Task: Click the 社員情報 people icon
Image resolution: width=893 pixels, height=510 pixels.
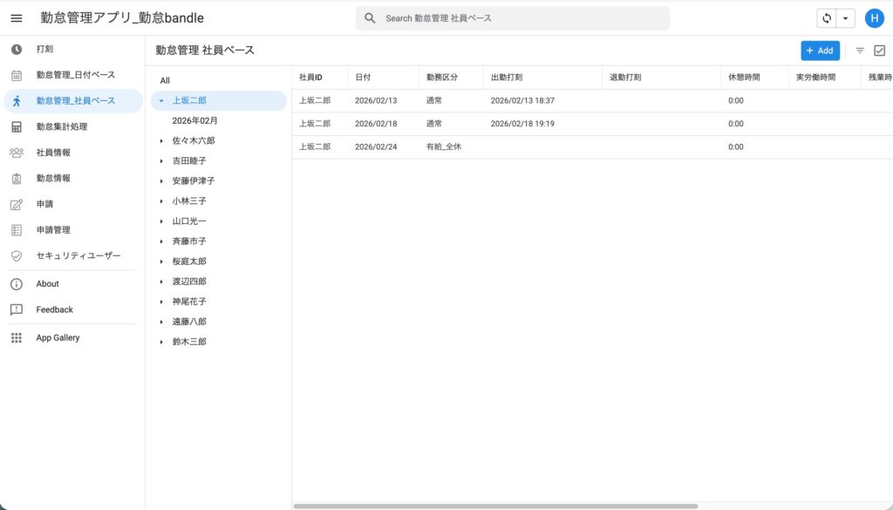Action: pos(17,153)
